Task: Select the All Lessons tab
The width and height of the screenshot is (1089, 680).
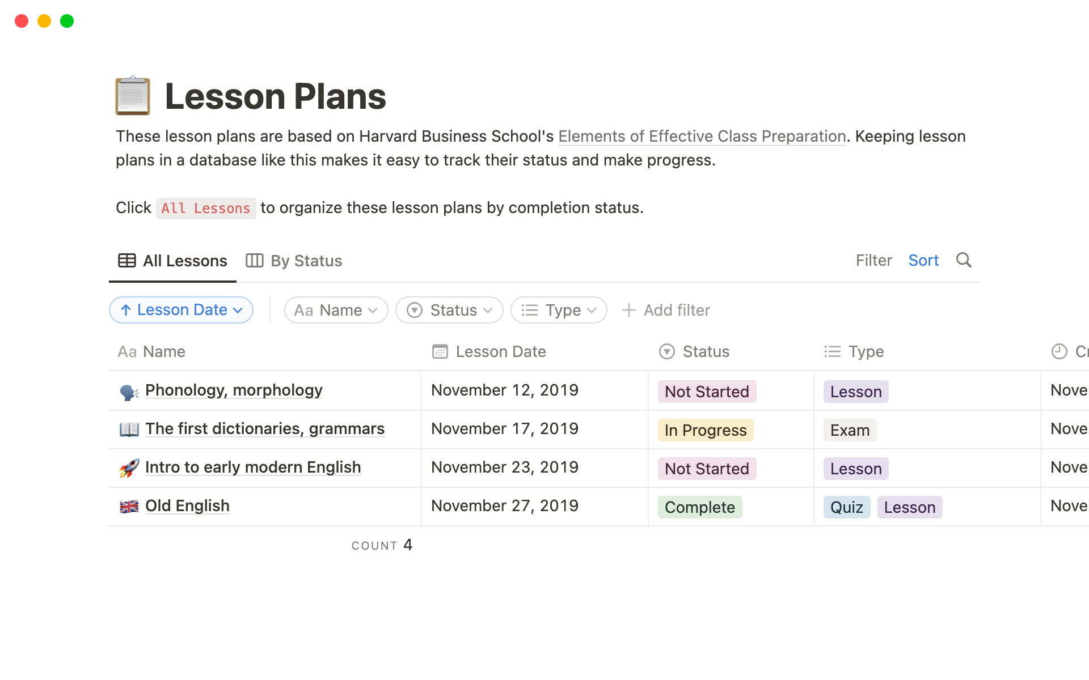Action: click(173, 261)
